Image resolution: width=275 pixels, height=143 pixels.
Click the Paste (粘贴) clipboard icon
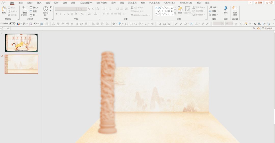4,9
